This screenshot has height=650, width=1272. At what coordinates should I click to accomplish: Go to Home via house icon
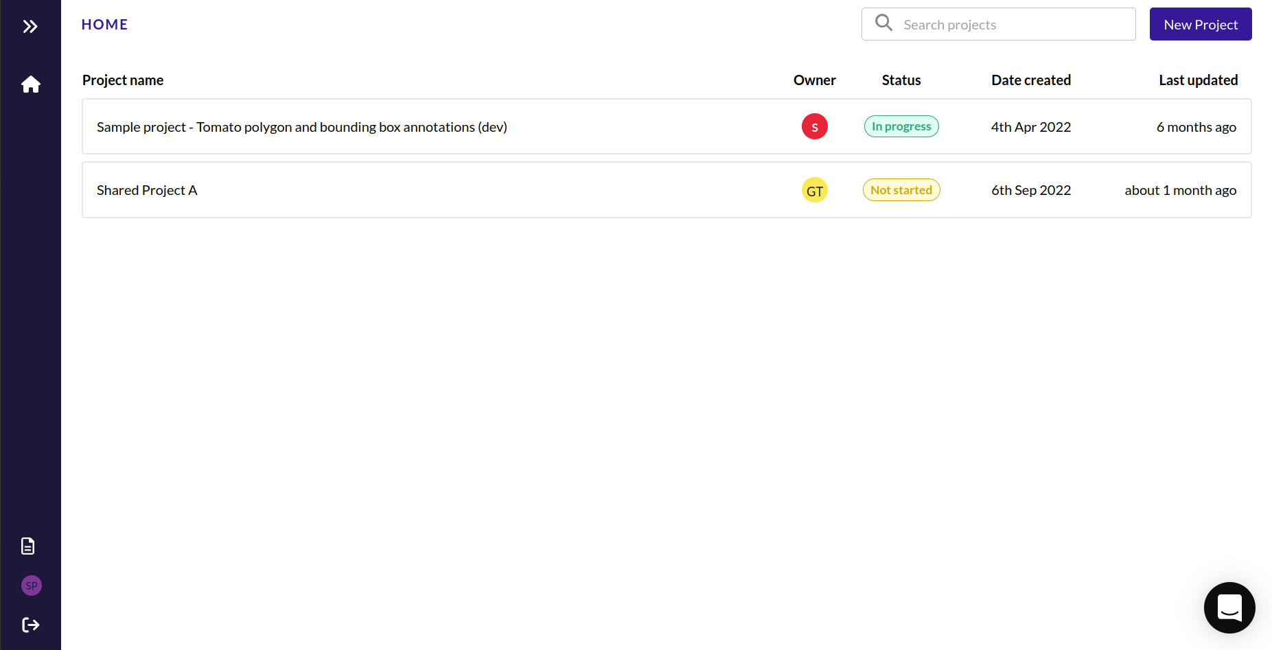click(x=30, y=84)
